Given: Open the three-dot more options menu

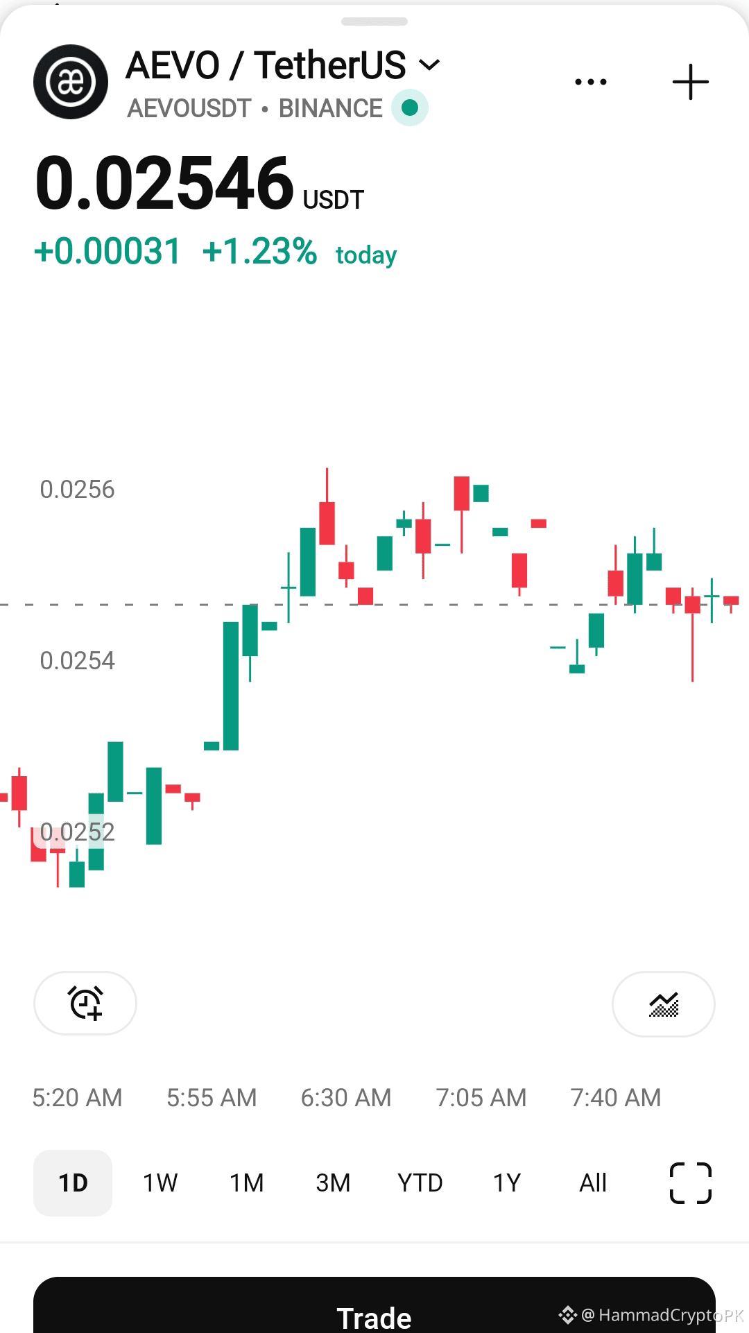Looking at the screenshot, I should pyautogui.click(x=591, y=83).
